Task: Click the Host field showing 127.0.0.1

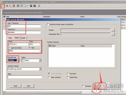Action: (x=18, y=44)
